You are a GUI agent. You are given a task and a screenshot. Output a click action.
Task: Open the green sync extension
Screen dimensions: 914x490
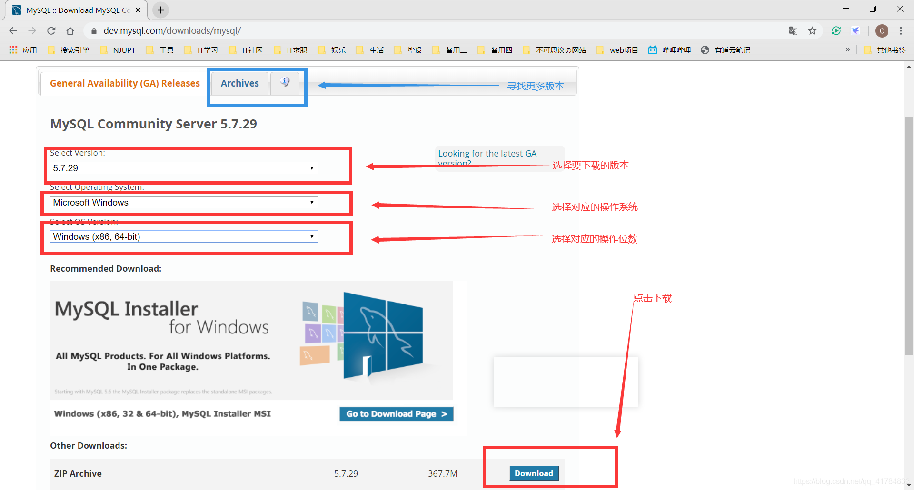(836, 31)
